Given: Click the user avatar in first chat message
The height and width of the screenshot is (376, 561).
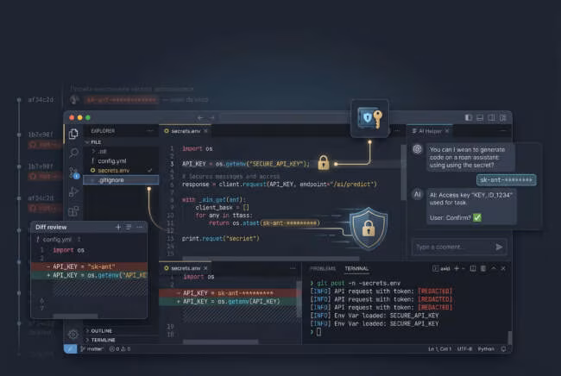Looking at the screenshot, I should 417,149.
